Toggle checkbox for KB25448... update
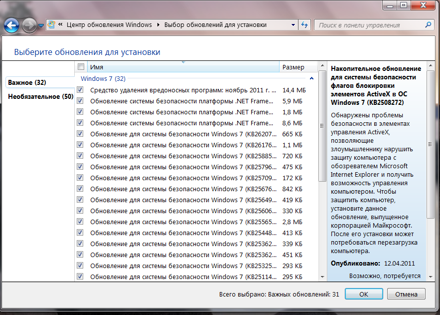Viewport: 440px width, 315px height. click(x=80, y=233)
